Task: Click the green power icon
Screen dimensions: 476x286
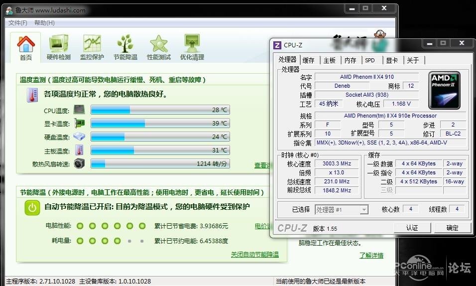Action: click(32, 208)
